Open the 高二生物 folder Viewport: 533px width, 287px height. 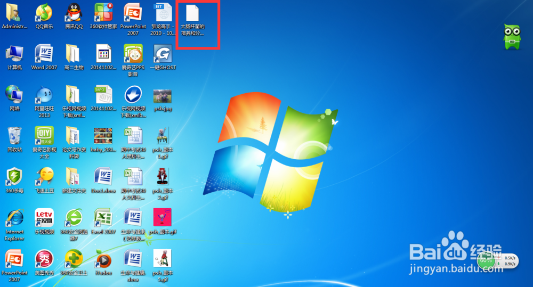(x=74, y=54)
